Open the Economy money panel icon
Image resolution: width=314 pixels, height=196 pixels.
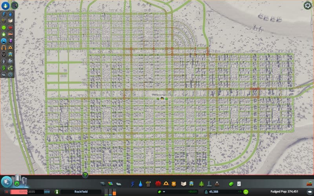click(231, 183)
